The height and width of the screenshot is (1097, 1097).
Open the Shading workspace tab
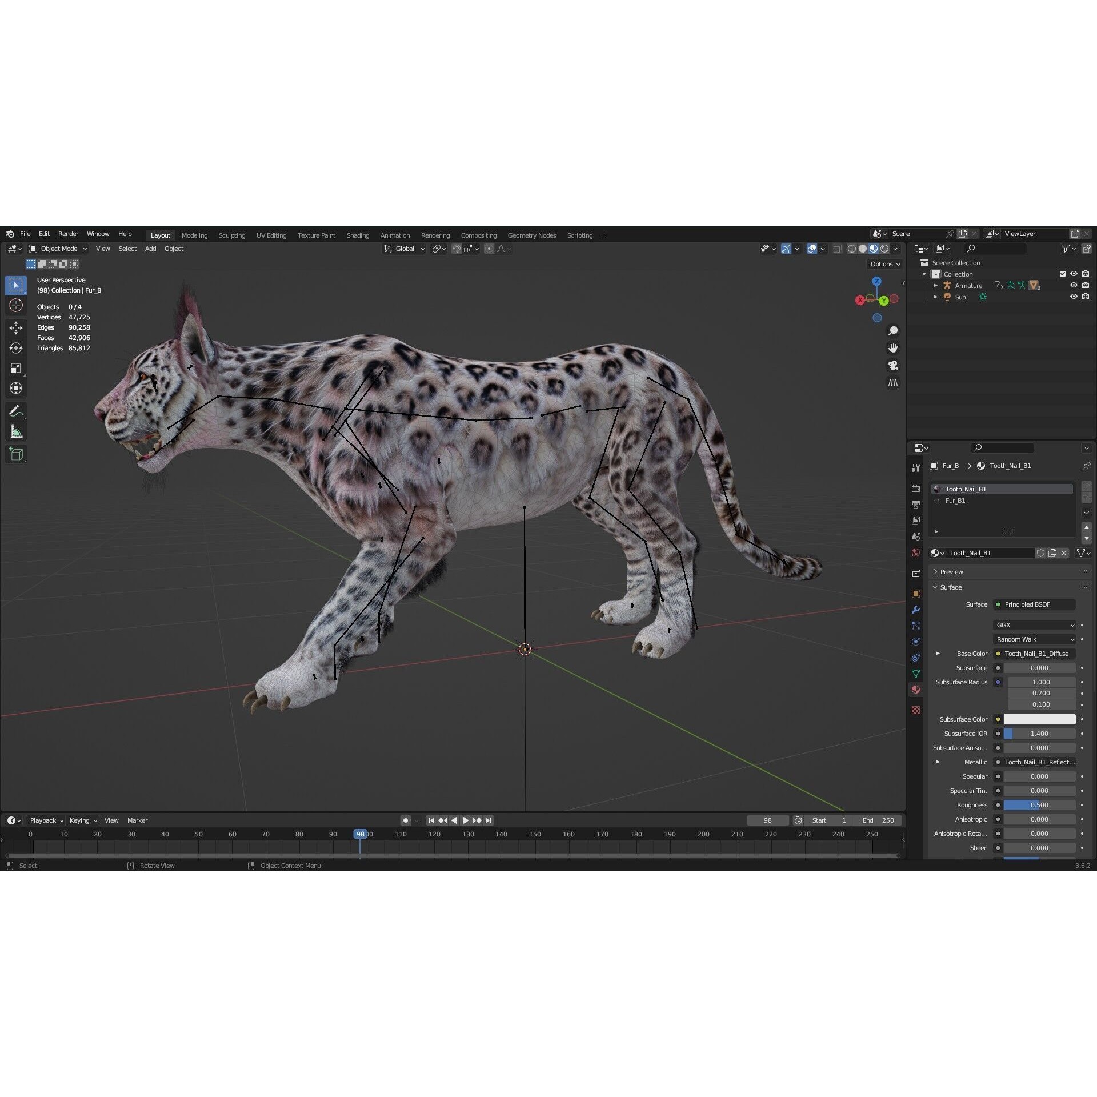(358, 235)
